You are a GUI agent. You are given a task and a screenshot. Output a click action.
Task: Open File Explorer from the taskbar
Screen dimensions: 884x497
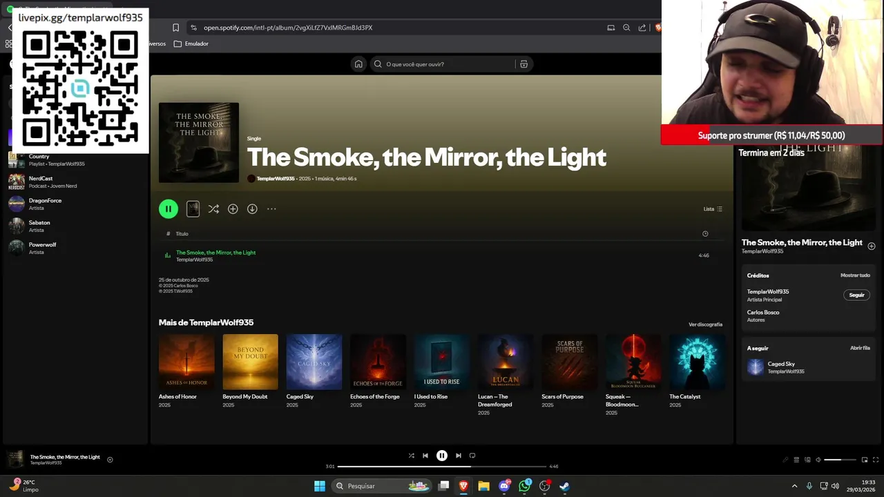pyautogui.click(x=484, y=486)
